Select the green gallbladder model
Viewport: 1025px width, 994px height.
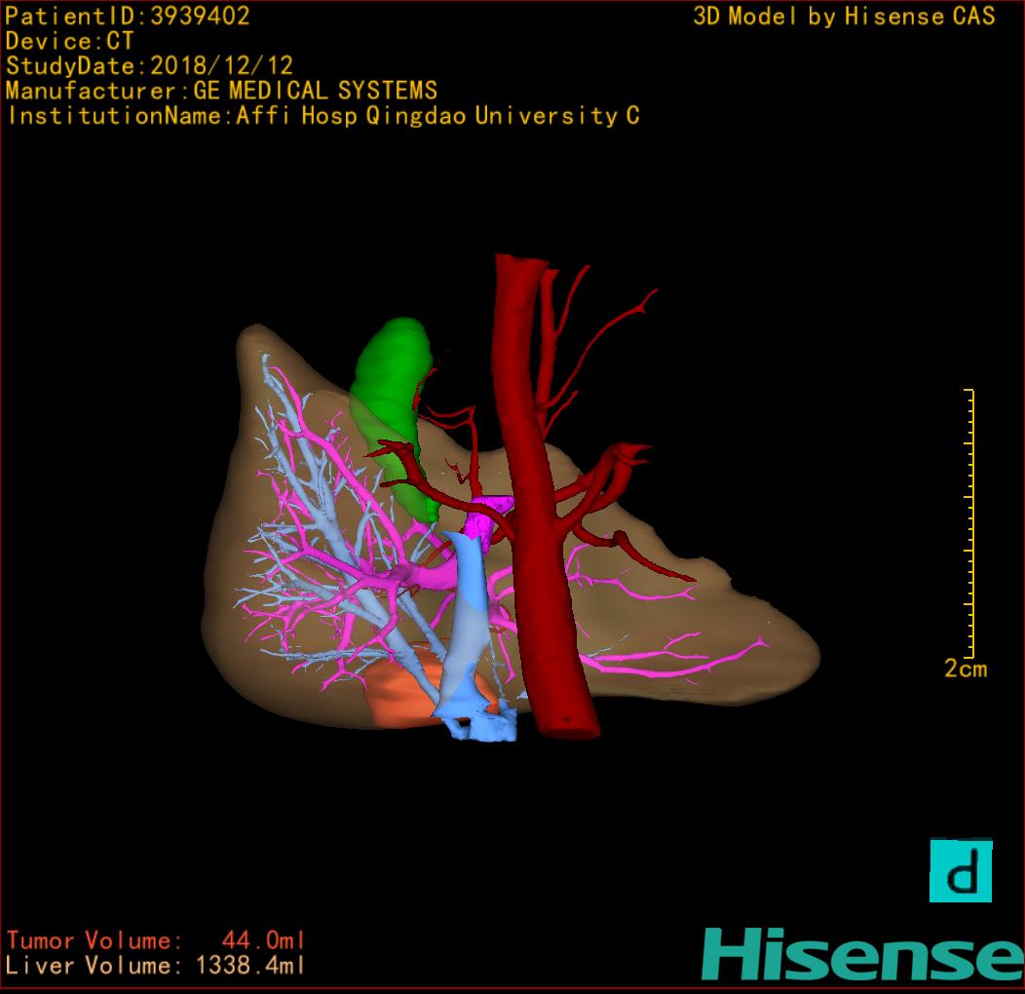point(393,380)
